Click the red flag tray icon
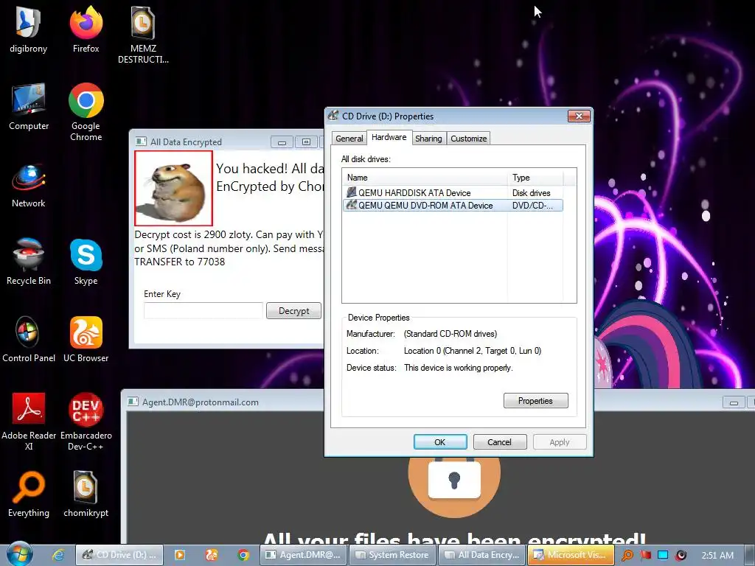The width and height of the screenshot is (755, 566). tap(645, 555)
